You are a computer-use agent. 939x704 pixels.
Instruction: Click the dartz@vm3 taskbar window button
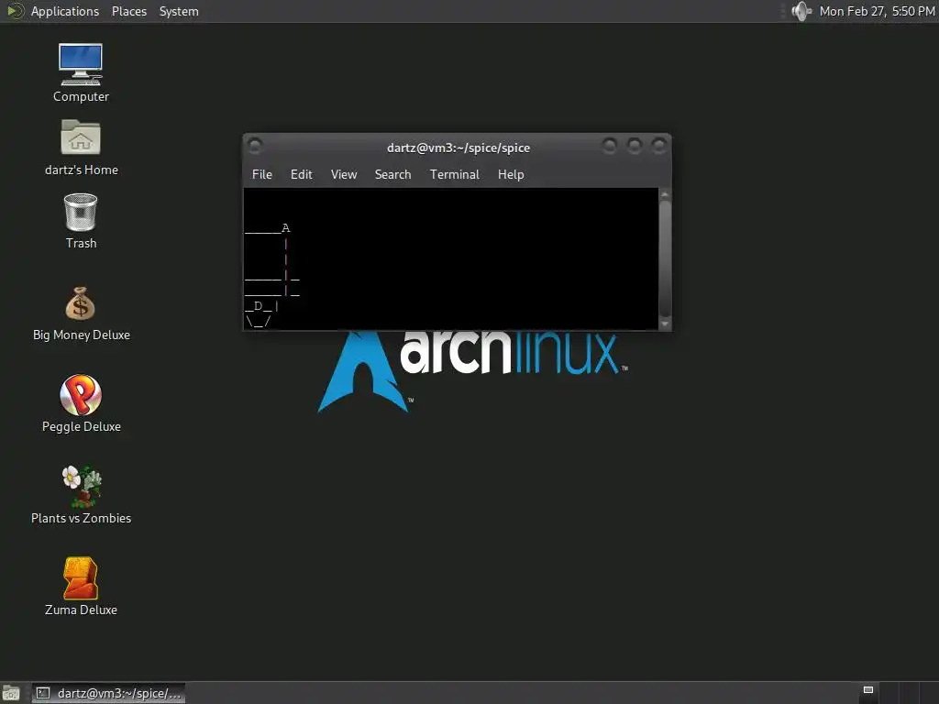(x=108, y=693)
